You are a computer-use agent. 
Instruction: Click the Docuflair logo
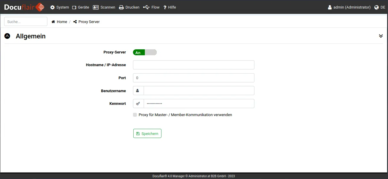24,7
